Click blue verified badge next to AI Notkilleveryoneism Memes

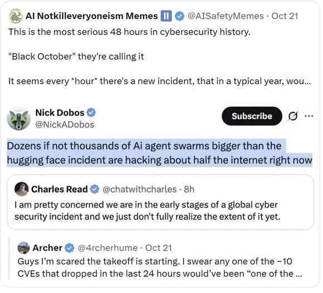179,16
